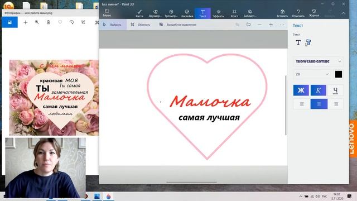This screenshot has height=201, width=357.
Task: Expand the font dropdown chevron arrow
Action: tap(340, 61)
